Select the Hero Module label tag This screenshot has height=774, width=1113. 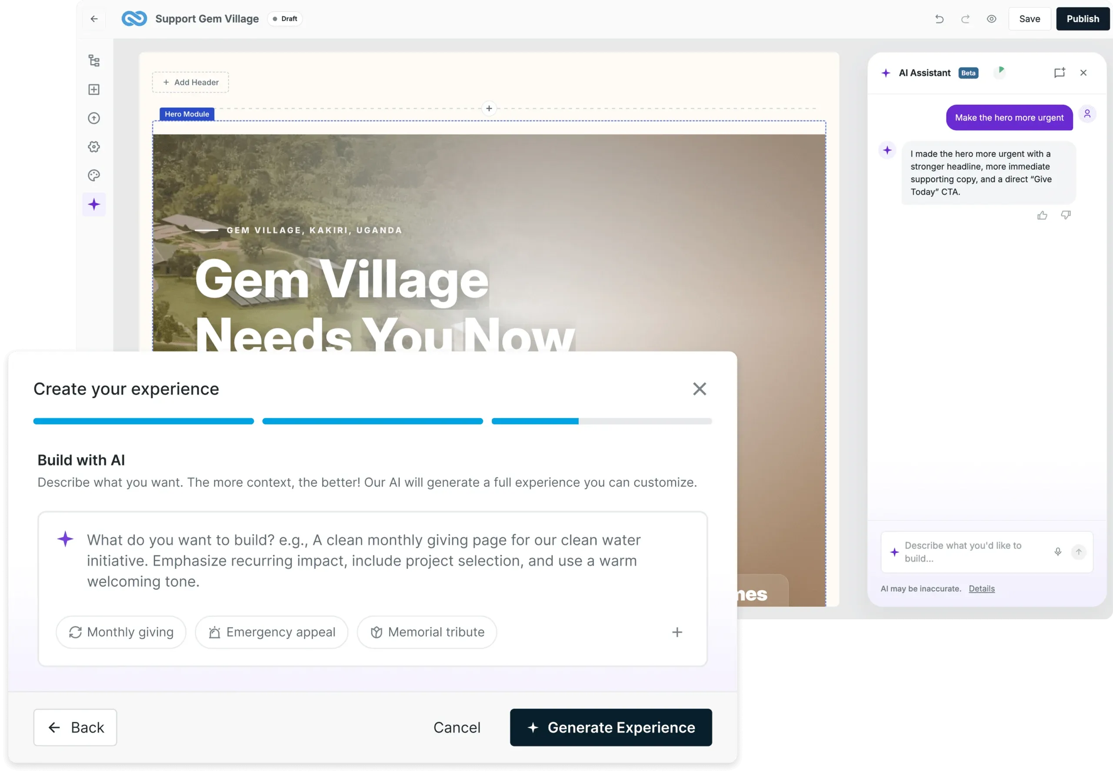point(187,114)
